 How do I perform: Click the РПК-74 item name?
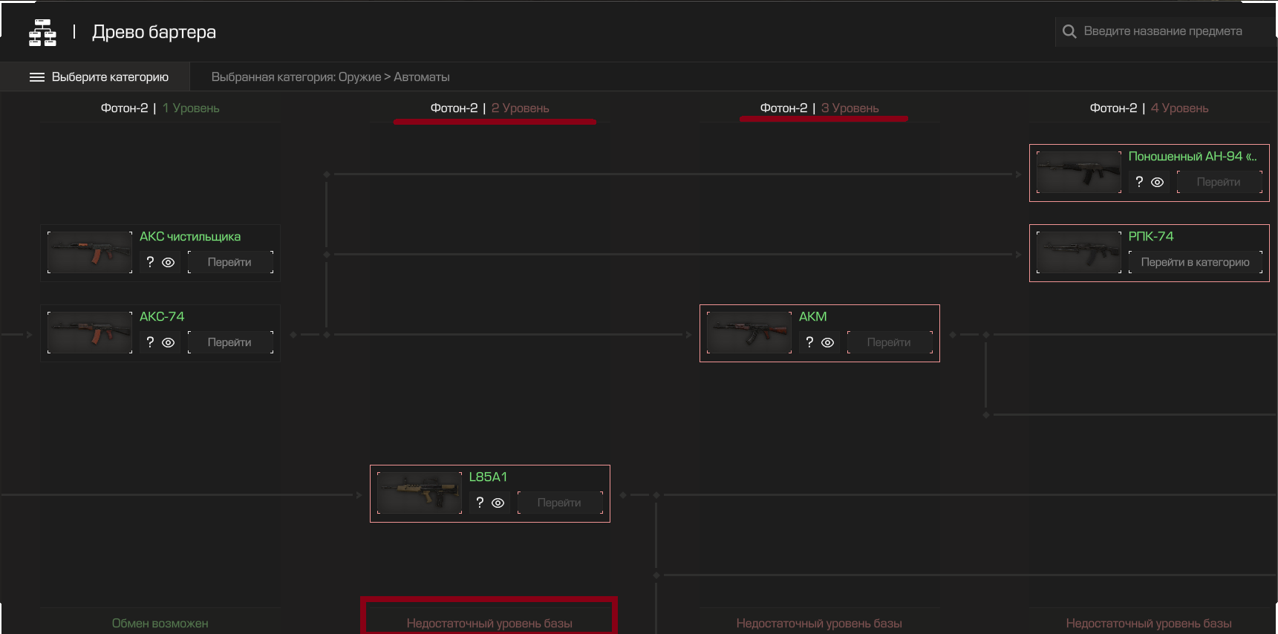click(x=1151, y=237)
